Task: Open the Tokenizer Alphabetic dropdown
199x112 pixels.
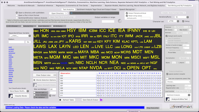Action: point(183,27)
